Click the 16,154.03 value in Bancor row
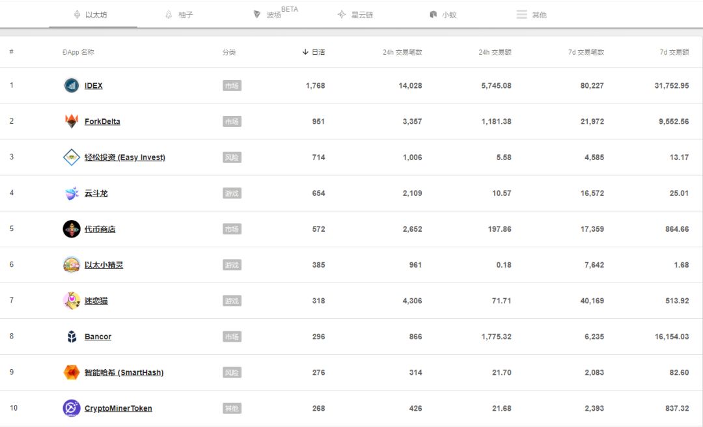703x427 pixels. tap(672, 337)
